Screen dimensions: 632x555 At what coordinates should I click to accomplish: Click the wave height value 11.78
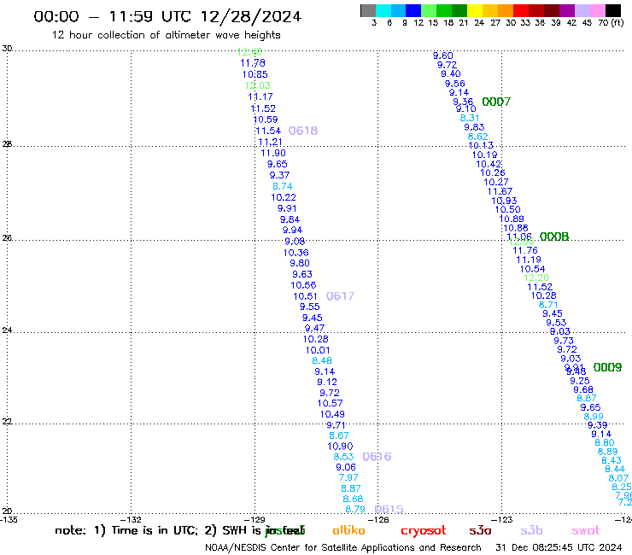[253, 63]
